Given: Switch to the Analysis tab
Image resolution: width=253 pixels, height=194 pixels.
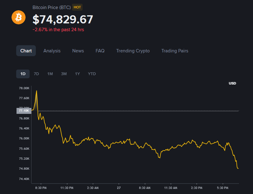Looking at the screenshot, I should pyautogui.click(x=52, y=51).
